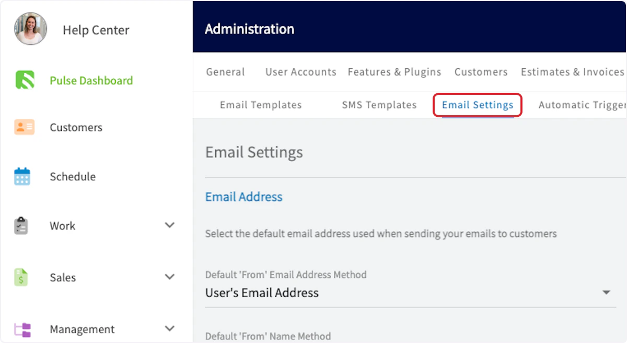This screenshot has height=343, width=627.
Task: Open the SMS Templates sub-tab
Action: pyautogui.click(x=379, y=105)
